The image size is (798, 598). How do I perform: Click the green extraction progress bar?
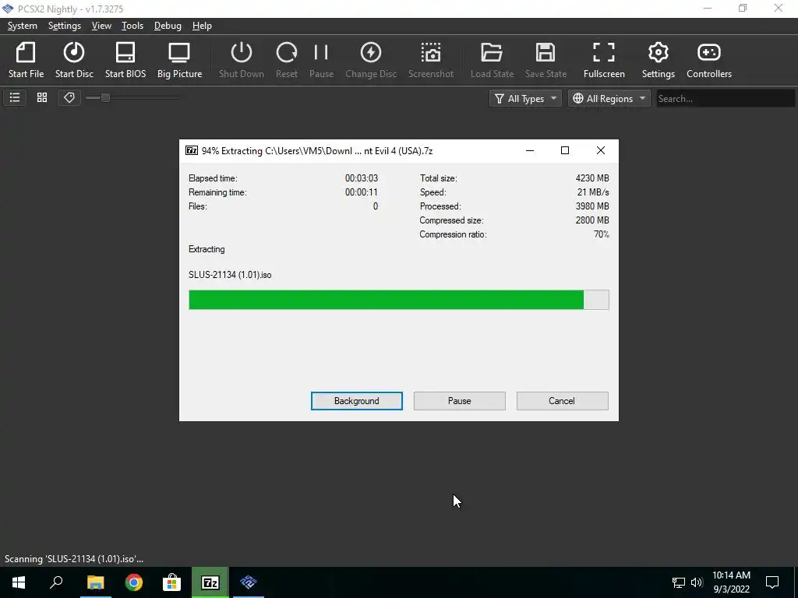(x=398, y=300)
